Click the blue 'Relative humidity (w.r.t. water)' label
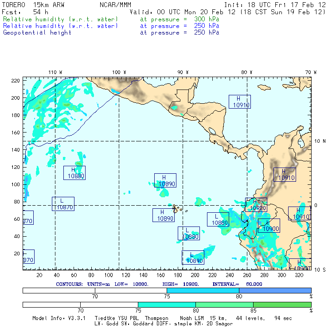The width and height of the screenshot is (328, 328). [60, 26]
